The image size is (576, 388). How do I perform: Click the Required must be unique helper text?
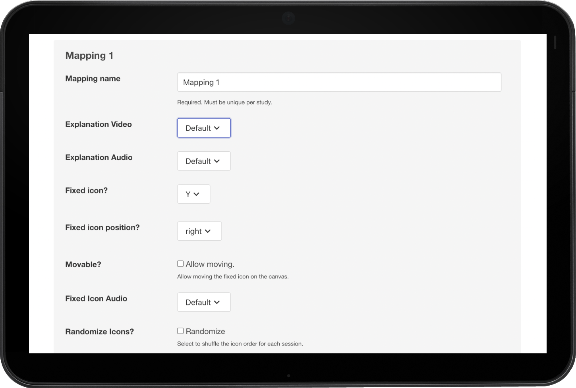click(225, 102)
